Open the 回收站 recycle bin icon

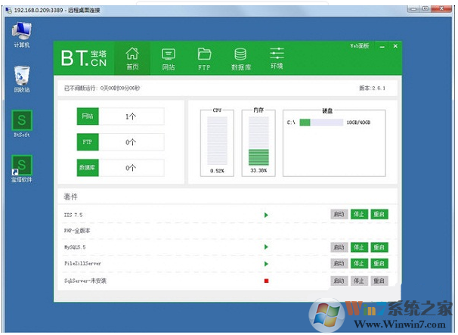pos(22,78)
